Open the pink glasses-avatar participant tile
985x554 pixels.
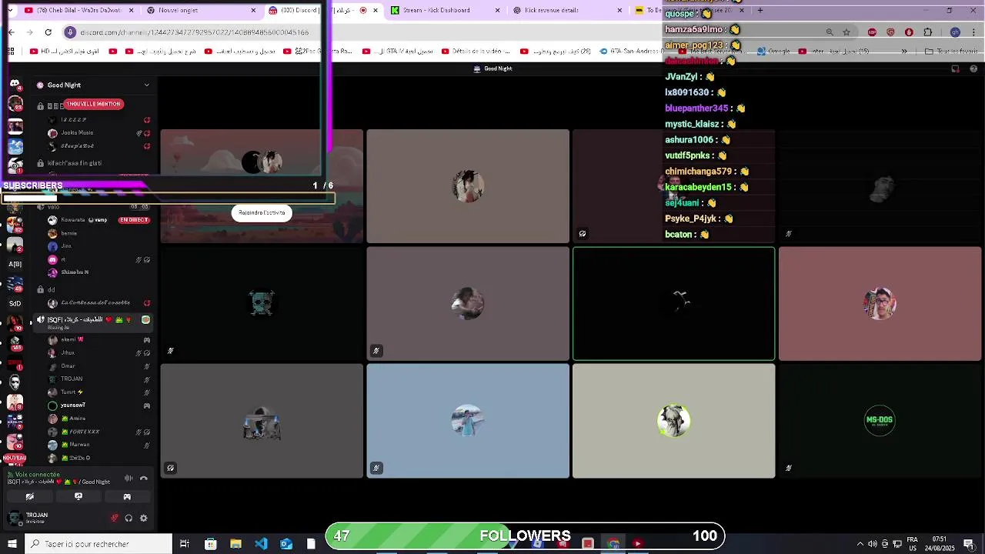pos(880,303)
